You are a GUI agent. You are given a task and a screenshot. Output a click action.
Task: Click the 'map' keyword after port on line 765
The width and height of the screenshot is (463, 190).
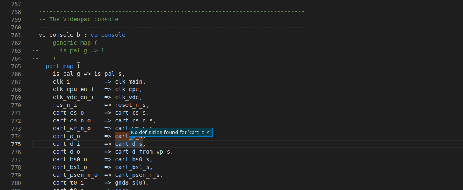point(68,66)
